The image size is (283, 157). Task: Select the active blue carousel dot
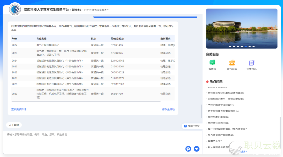click(246, 46)
